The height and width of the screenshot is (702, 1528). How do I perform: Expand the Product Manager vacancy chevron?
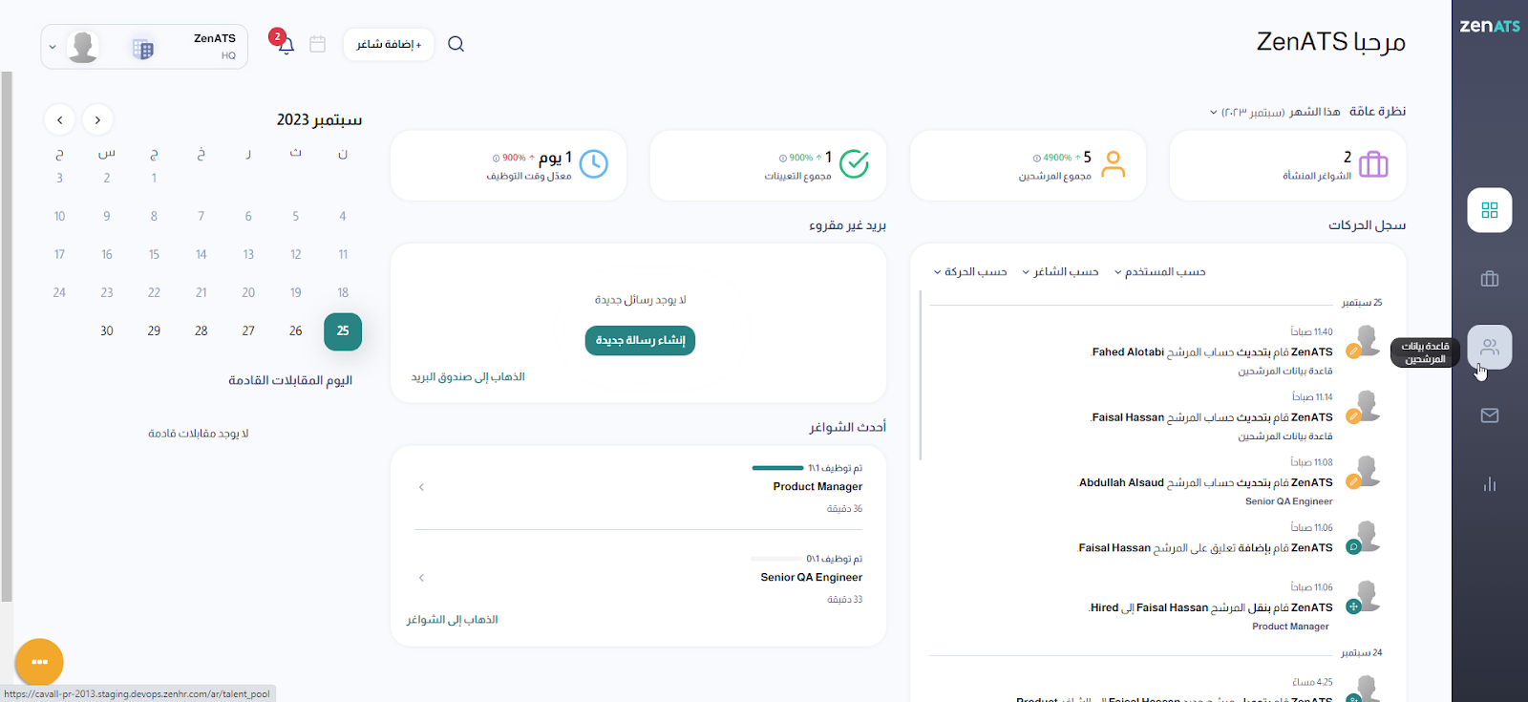(x=421, y=487)
